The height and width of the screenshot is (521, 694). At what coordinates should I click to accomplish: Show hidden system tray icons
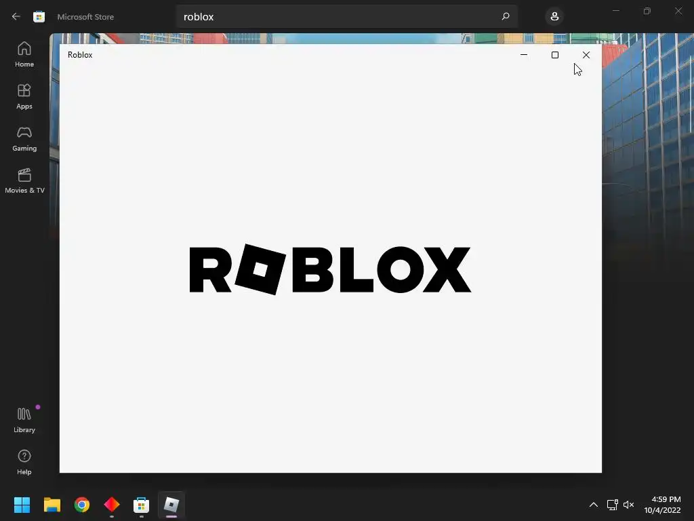pyautogui.click(x=594, y=505)
